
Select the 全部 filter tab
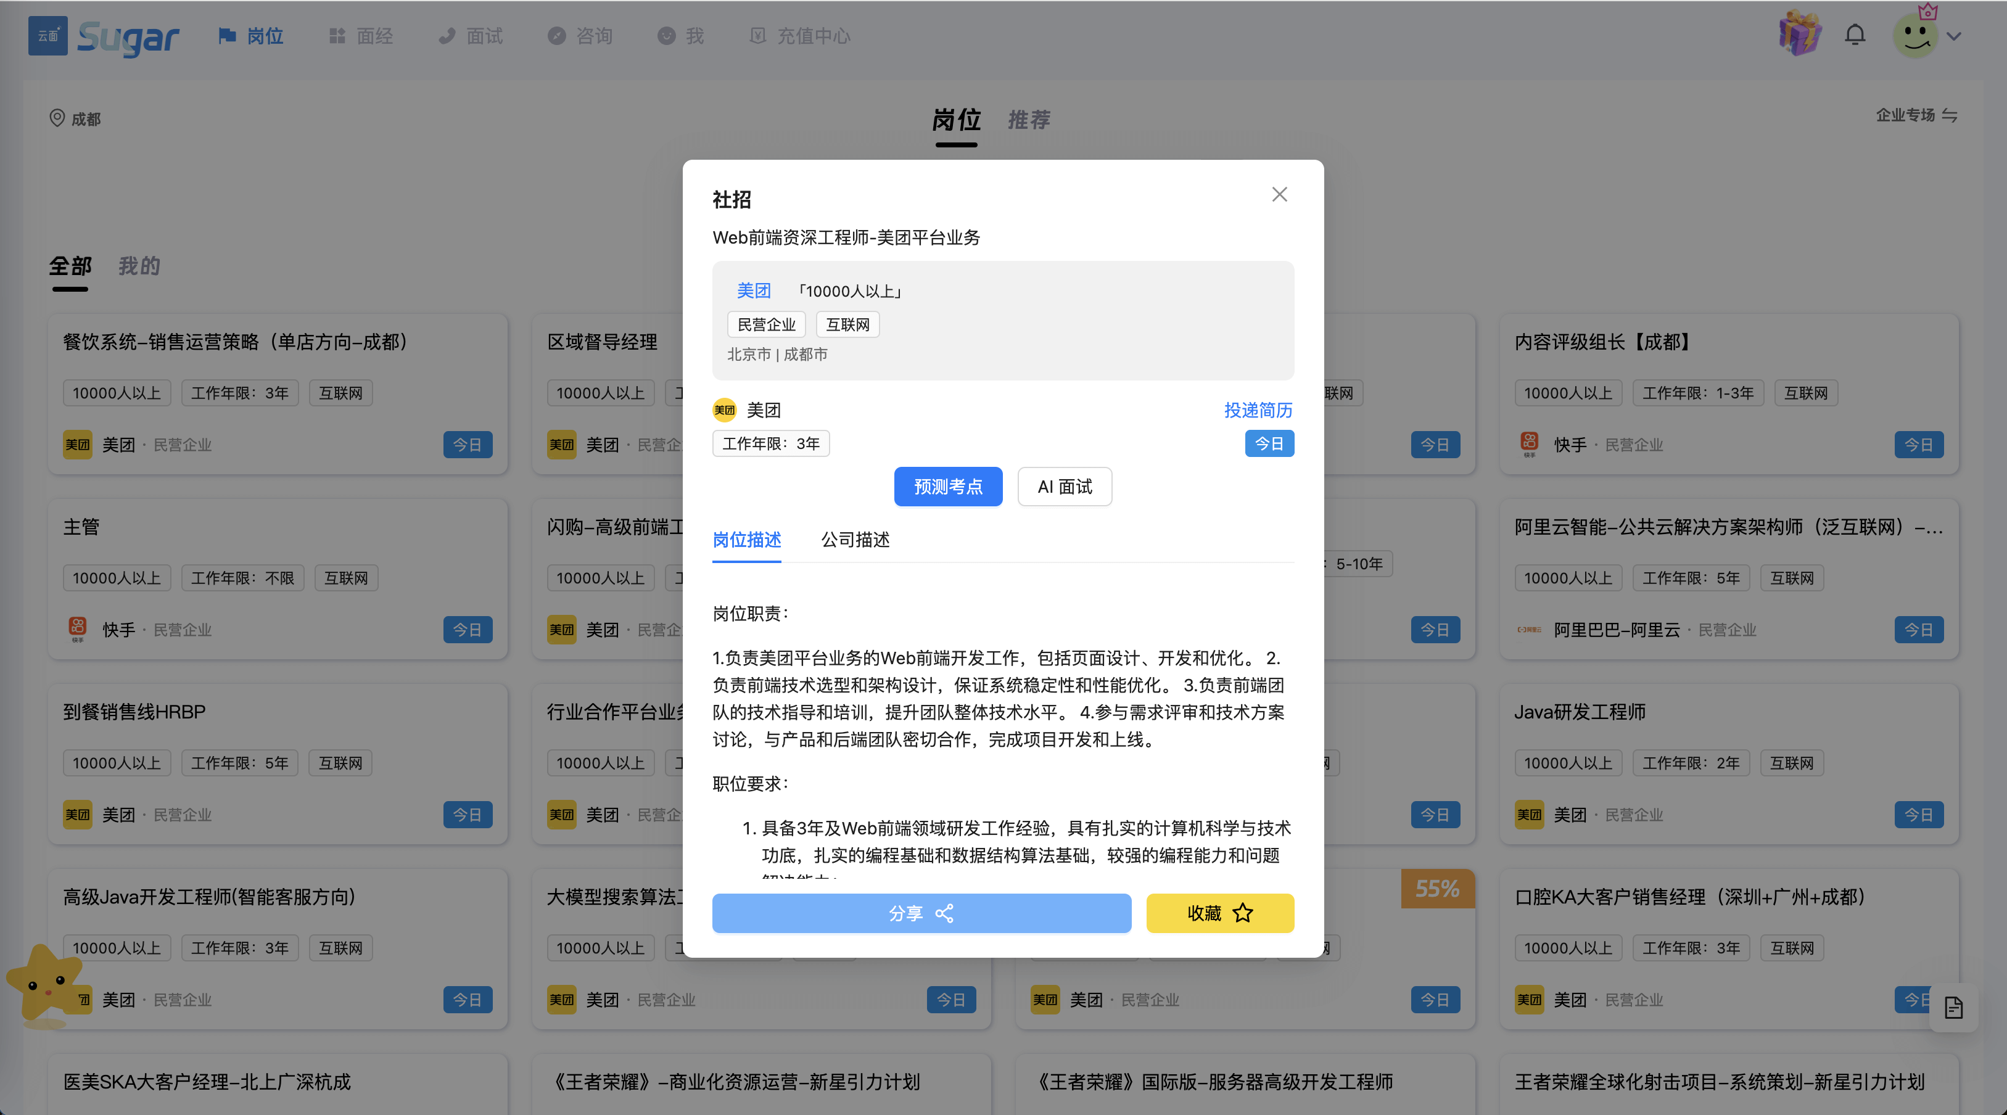click(70, 266)
